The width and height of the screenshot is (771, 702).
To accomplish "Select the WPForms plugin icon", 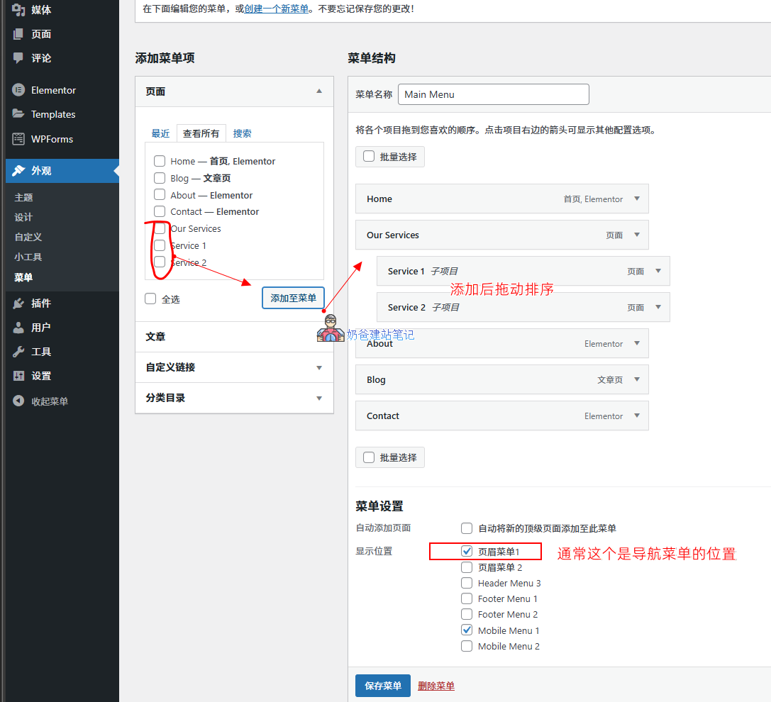I will tap(18, 139).
